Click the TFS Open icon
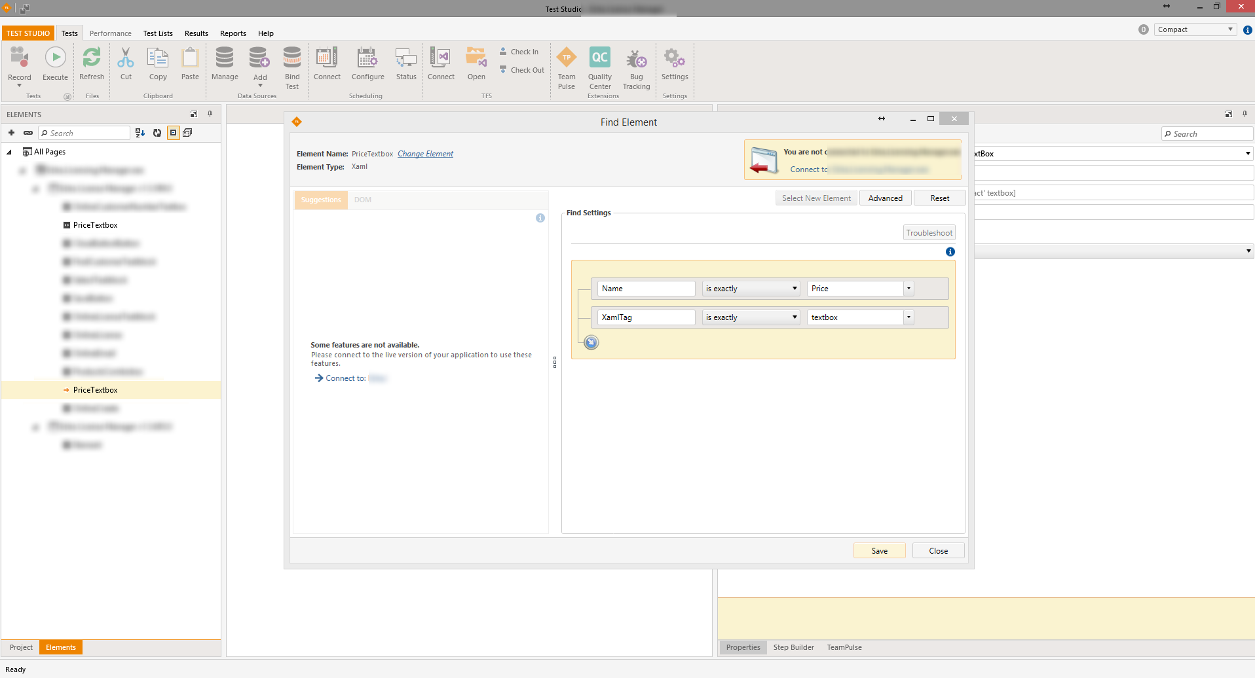1255x678 pixels. [476, 58]
